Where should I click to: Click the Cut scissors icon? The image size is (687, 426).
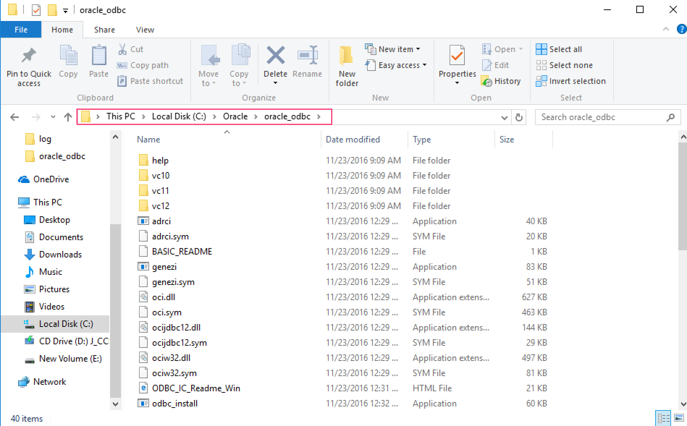(x=122, y=49)
